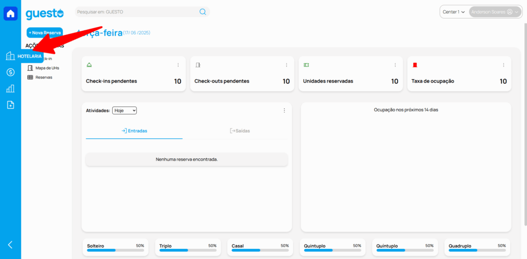The image size is (527, 259).
Task: Open the Mapa de UHs link
Action: 47,68
